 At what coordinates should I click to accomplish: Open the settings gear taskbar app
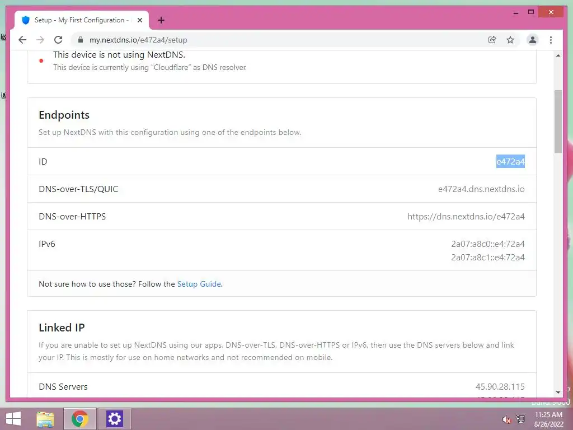click(114, 419)
